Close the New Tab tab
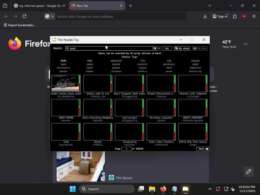The height and width of the screenshot is (195, 260). (121, 6)
